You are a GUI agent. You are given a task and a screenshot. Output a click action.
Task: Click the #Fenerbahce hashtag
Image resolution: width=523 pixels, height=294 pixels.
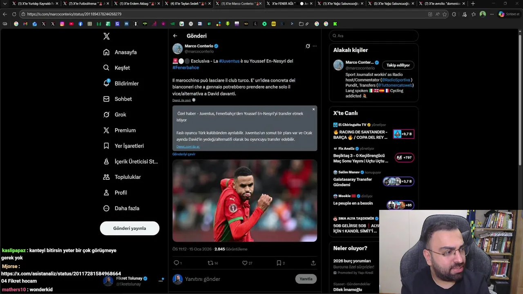186,68
